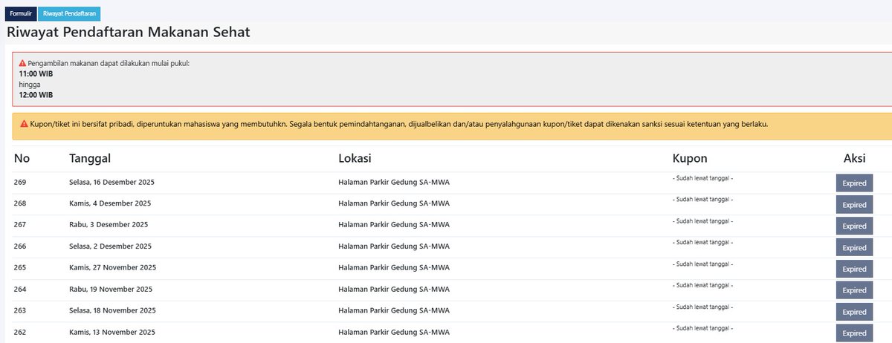The height and width of the screenshot is (343, 892).
Task: Click Expired button for row 263
Action: (x=854, y=313)
